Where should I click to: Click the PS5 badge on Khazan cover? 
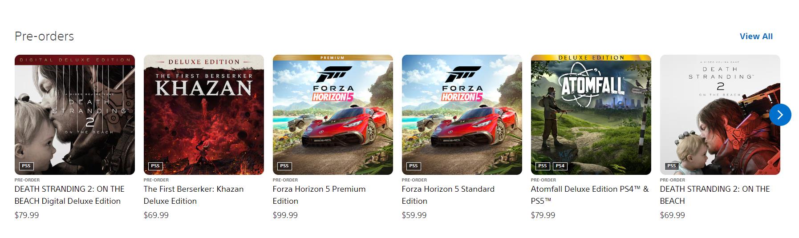[x=155, y=166]
